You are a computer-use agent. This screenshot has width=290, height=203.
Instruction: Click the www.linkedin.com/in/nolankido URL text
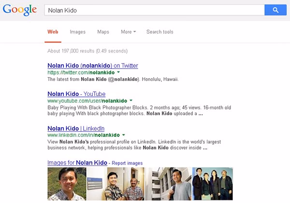click(84, 135)
